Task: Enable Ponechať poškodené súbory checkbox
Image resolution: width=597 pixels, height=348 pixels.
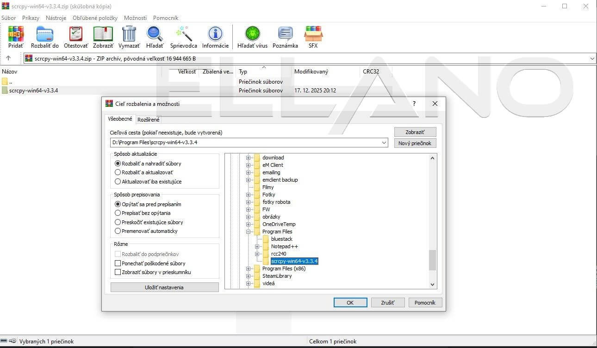Action: coord(118,263)
